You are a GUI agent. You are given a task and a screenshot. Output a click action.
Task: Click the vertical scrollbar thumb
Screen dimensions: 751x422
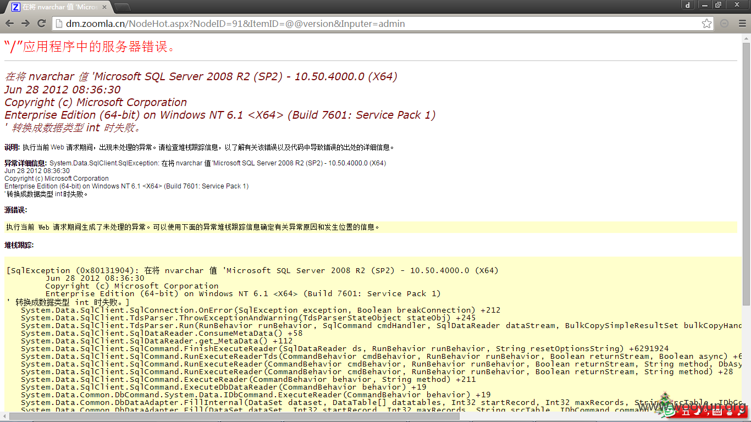tap(746, 173)
